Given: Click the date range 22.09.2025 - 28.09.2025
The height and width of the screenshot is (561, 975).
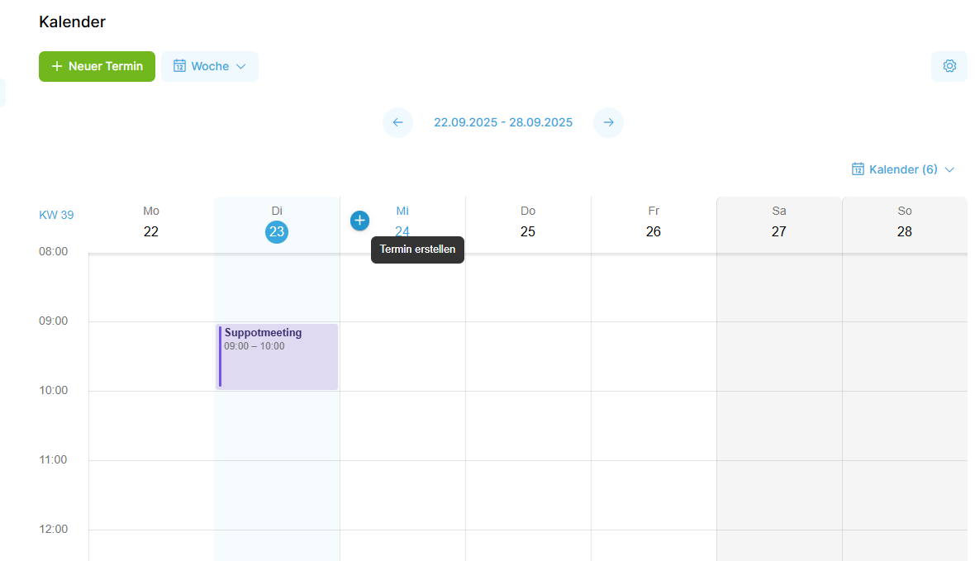Looking at the screenshot, I should [x=503, y=122].
